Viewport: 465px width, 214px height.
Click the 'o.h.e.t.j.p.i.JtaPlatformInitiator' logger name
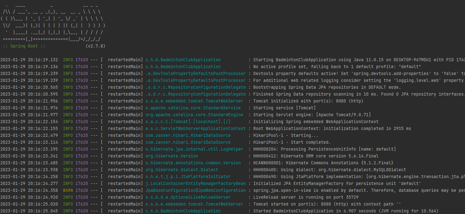pos(188,177)
